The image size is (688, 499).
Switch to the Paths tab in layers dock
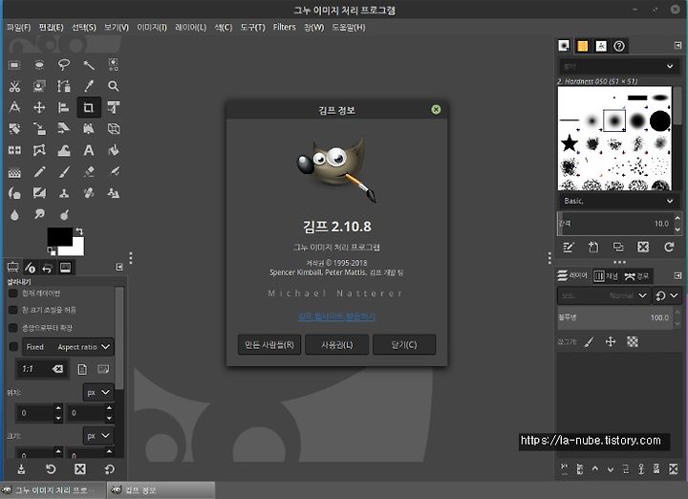pyautogui.click(x=635, y=275)
